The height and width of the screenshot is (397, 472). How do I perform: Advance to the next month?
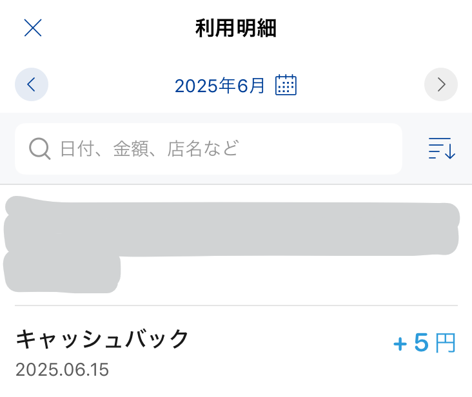click(441, 84)
